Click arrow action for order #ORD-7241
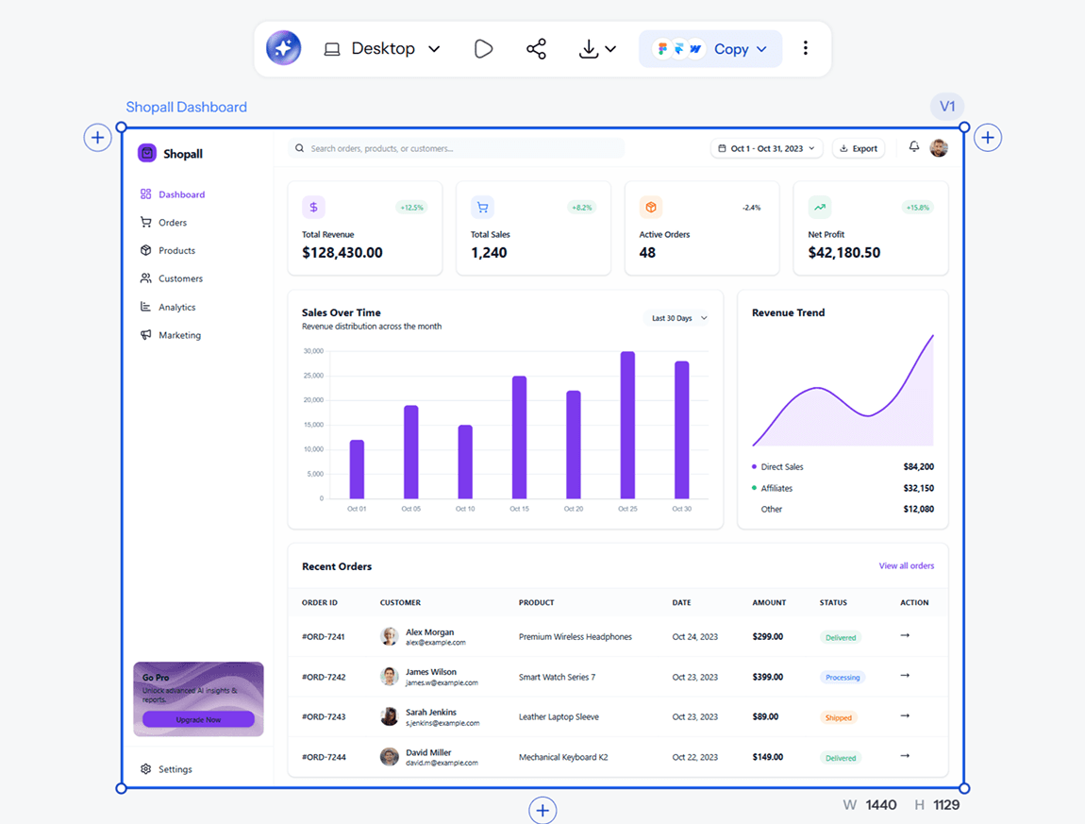 point(905,635)
